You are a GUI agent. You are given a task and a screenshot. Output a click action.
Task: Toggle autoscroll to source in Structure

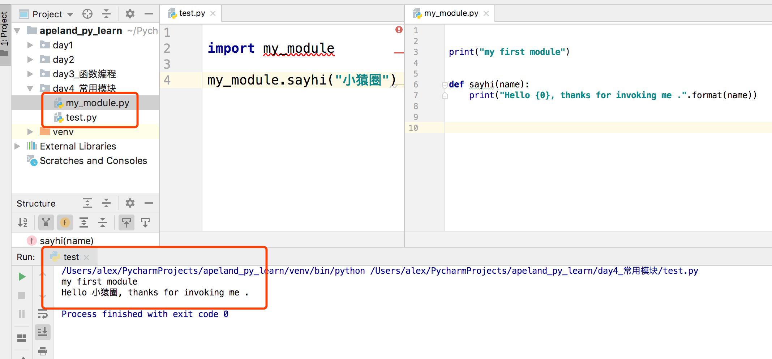click(x=126, y=222)
